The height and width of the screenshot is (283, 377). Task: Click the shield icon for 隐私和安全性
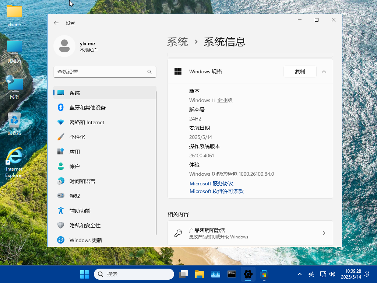tap(61, 225)
